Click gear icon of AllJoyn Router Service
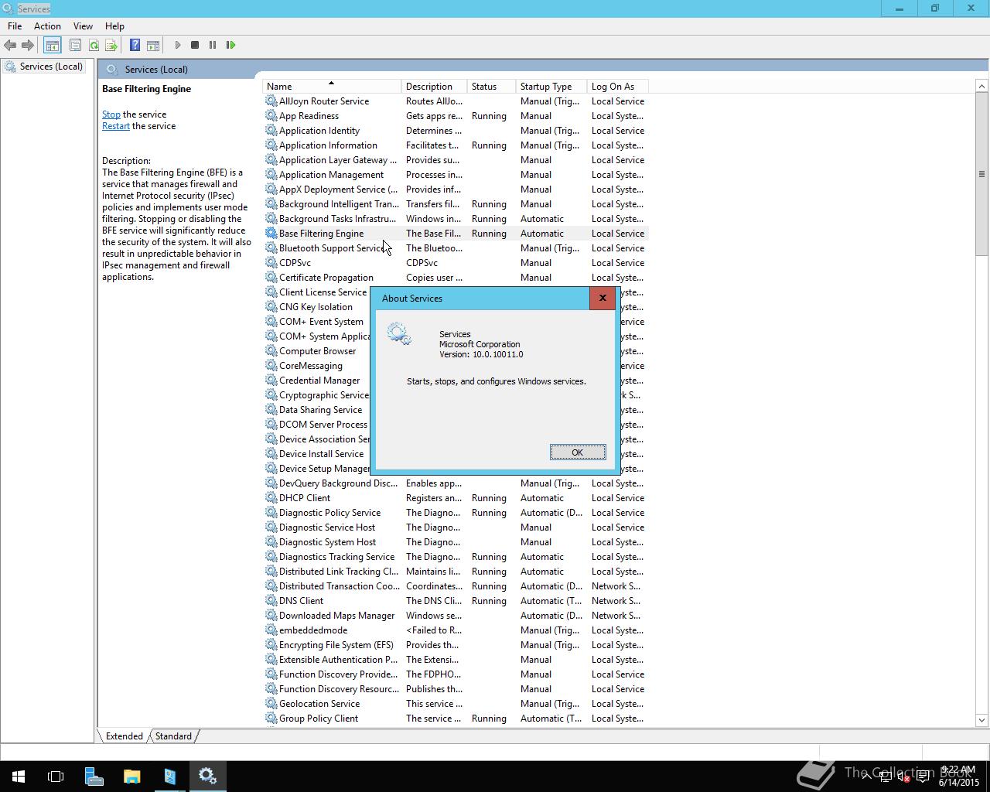Viewport: 990px width, 792px height. click(271, 101)
